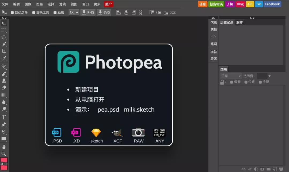Open the opacity slider arrow next to 透明度
Image resolution: width=289 pixels, height=172 pixels.
click(x=269, y=76)
